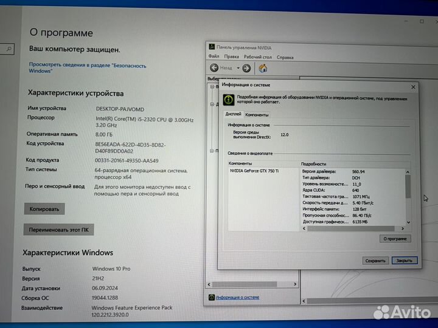Screen dimensions: 438x328
Task: Click processor value Intel Core i5-2320
Action: (144, 122)
